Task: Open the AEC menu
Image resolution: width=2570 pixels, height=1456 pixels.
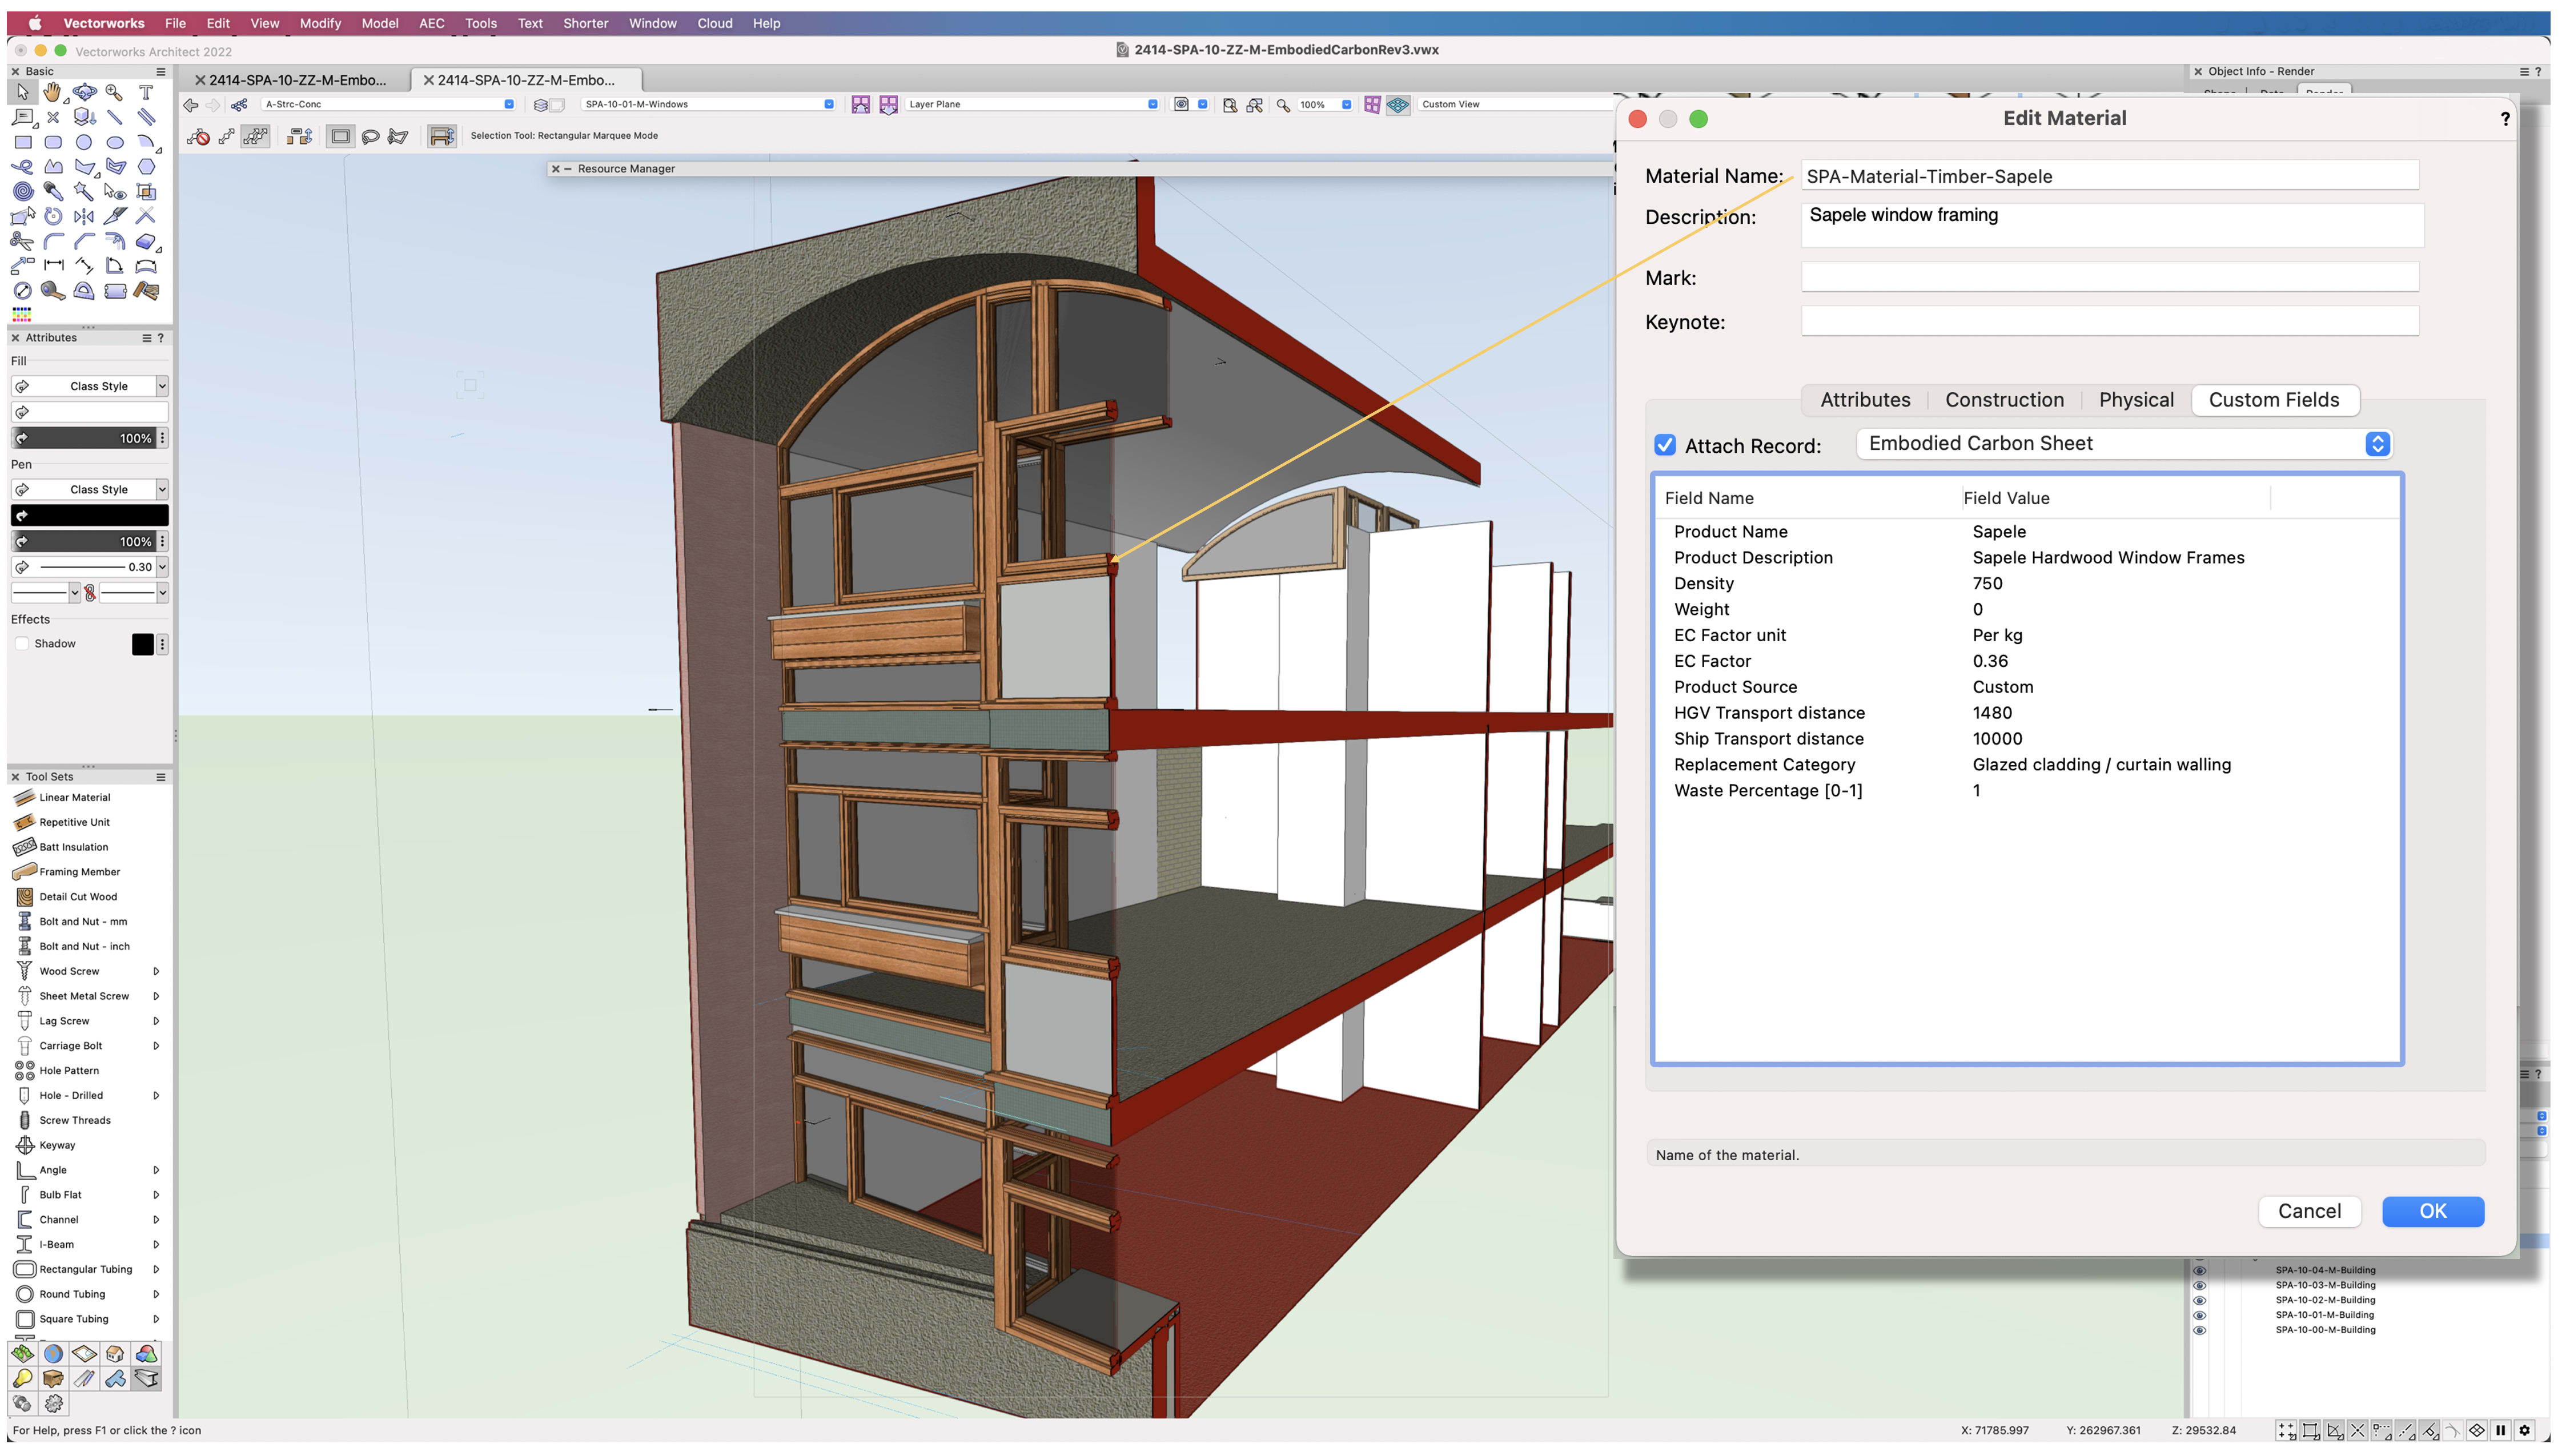Action: 431,23
